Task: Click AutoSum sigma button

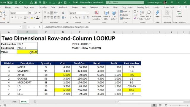Action: [x=135, y=12]
